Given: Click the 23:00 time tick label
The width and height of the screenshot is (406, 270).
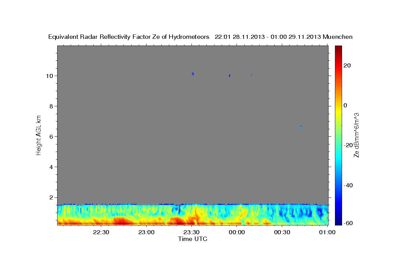Looking at the screenshot, I should 146,233.
